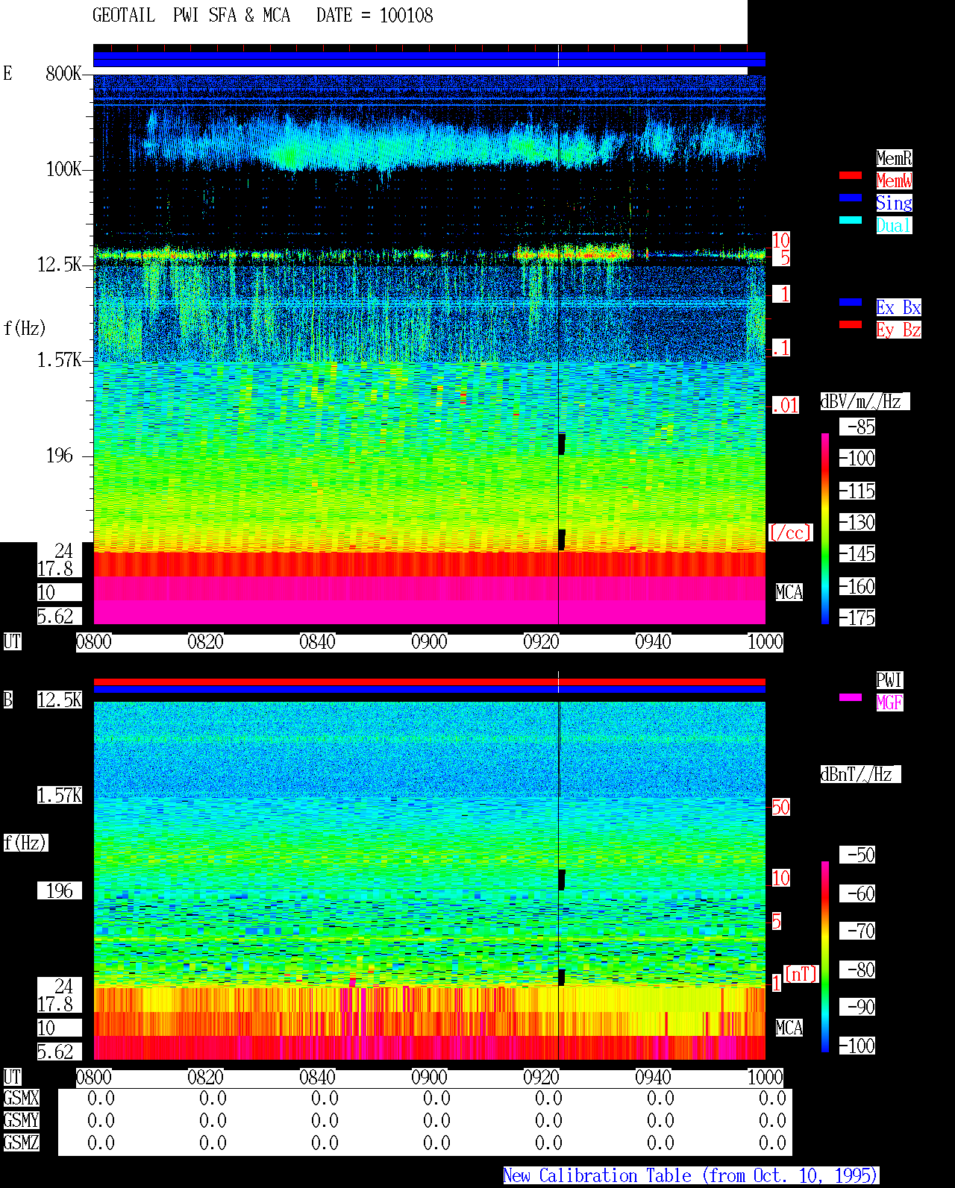This screenshot has width=955, height=1188.
Task: Click the magenta MGF legend swatch
Action: click(x=851, y=697)
